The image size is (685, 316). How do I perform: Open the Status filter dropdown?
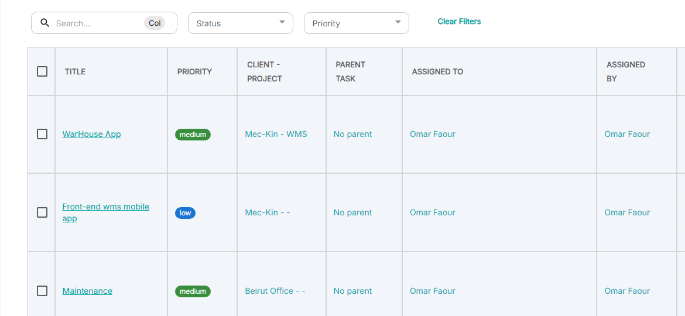240,23
